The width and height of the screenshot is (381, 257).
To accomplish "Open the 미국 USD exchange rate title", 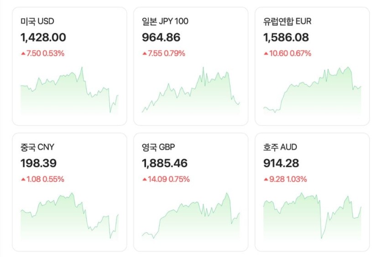I will click(37, 21).
